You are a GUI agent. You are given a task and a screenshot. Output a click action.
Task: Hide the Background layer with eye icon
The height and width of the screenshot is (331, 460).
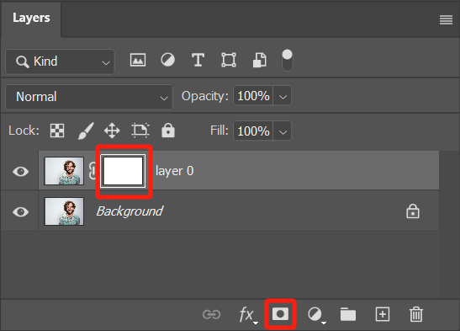pyautogui.click(x=20, y=211)
